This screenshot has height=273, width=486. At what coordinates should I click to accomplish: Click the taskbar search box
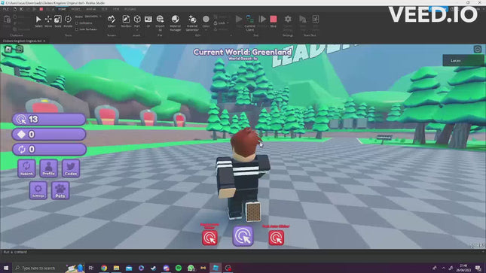tap(48, 268)
